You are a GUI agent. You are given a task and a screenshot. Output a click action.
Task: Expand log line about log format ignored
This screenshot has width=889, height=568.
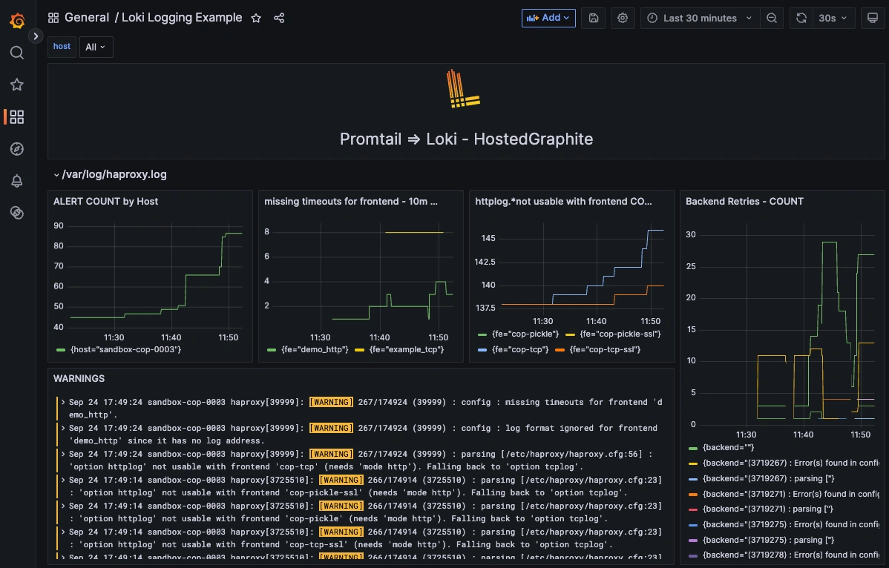pyautogui.click(x=64, y=428)
